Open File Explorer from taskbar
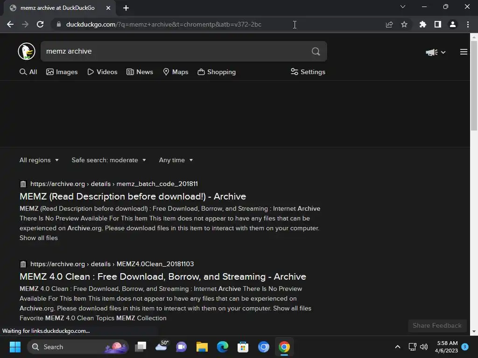 [x=202, y=347]
